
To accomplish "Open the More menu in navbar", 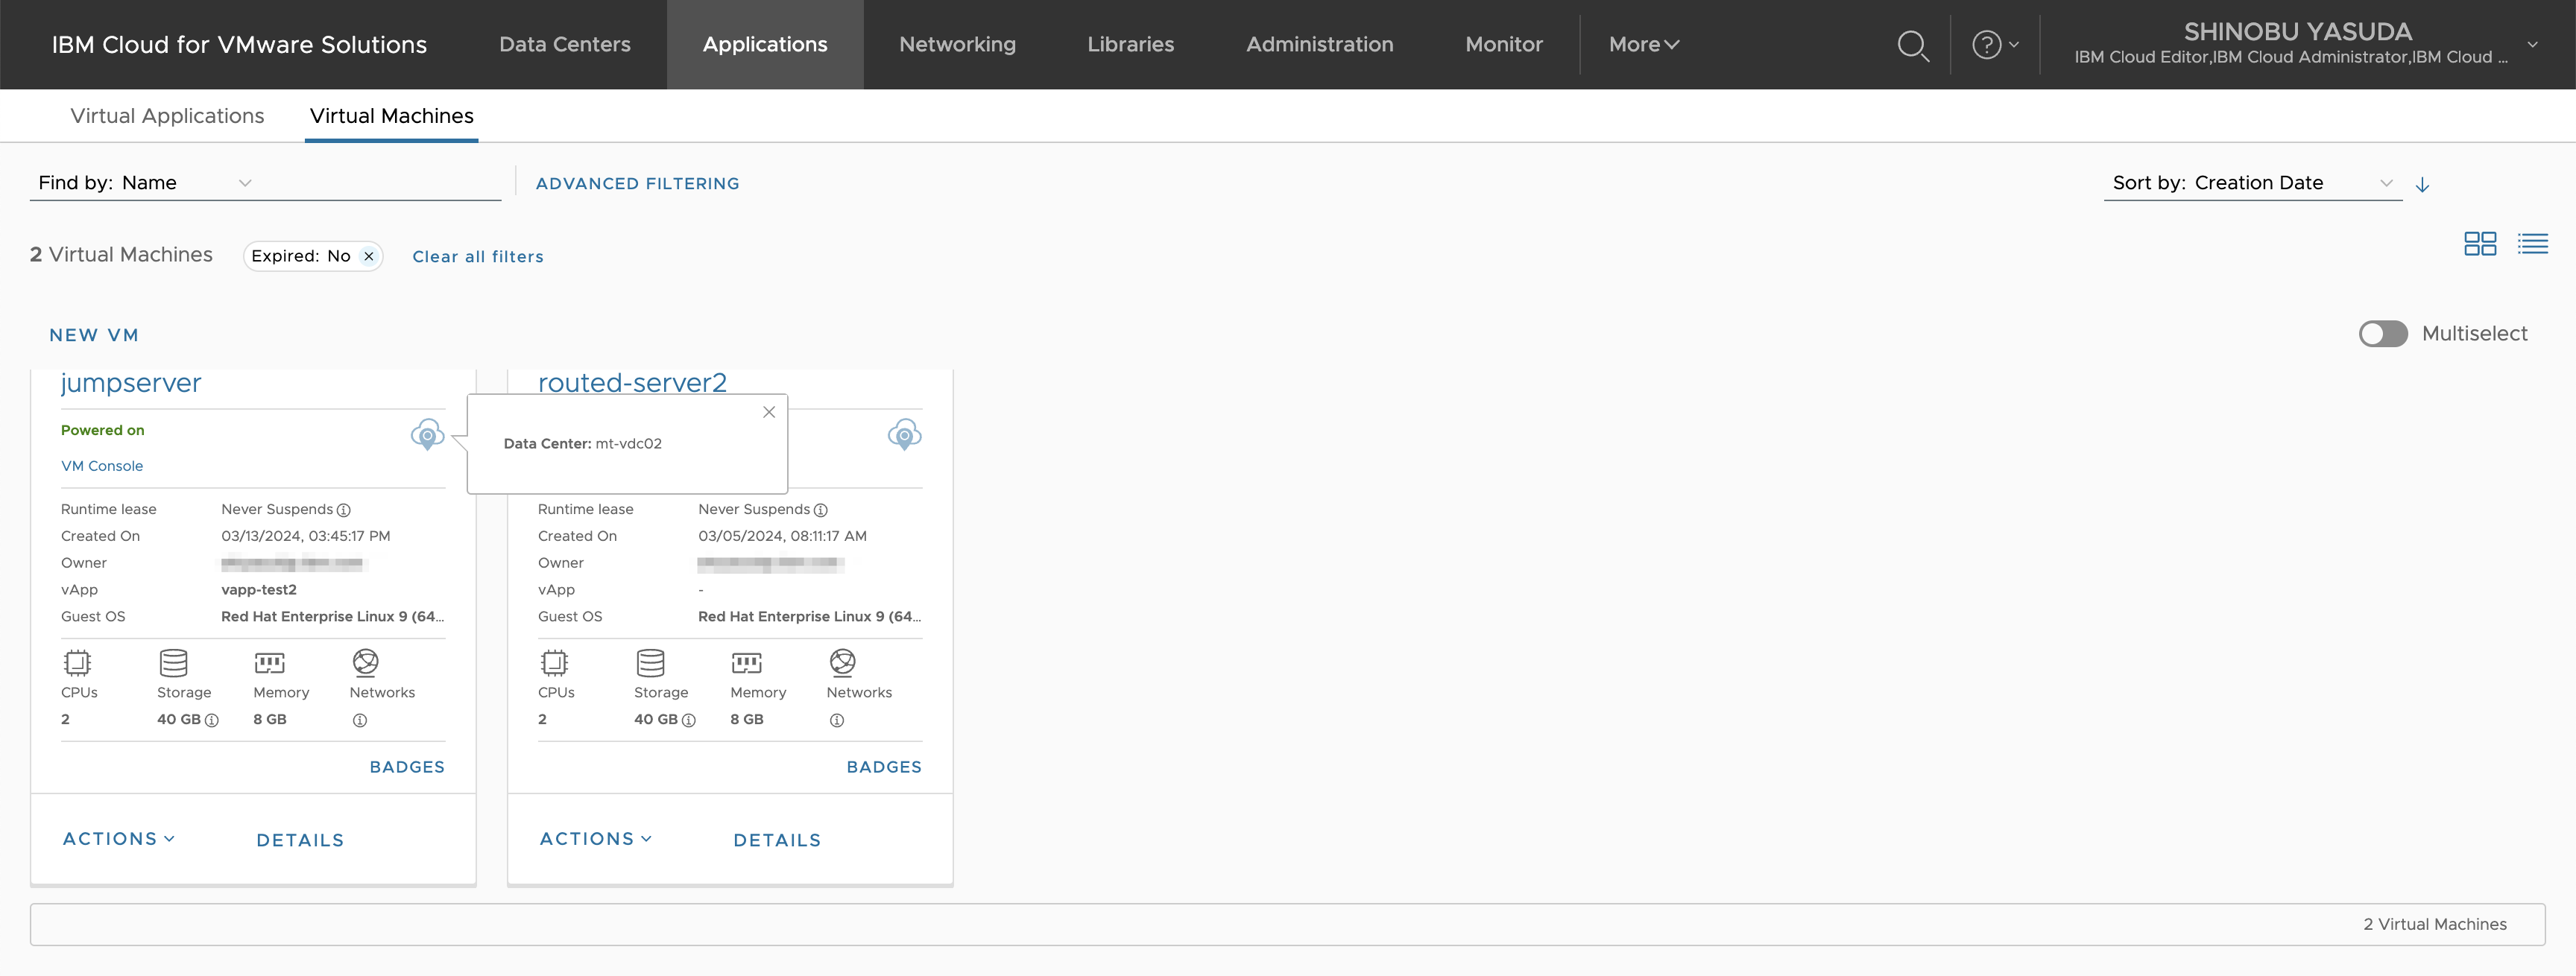I will point(1643,45).
